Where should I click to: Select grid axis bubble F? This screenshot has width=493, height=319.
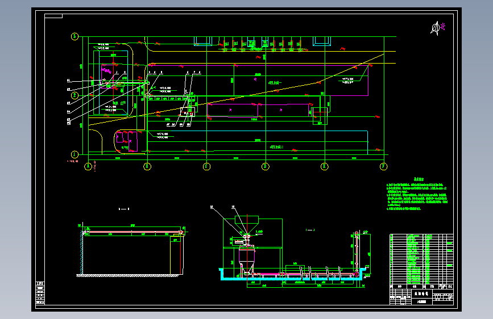pos(384,166)
